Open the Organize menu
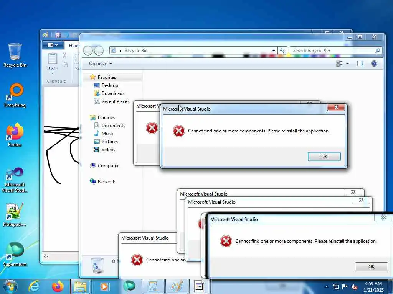The width and height of the screenshot is (393, 294). (x=101, y=64)
